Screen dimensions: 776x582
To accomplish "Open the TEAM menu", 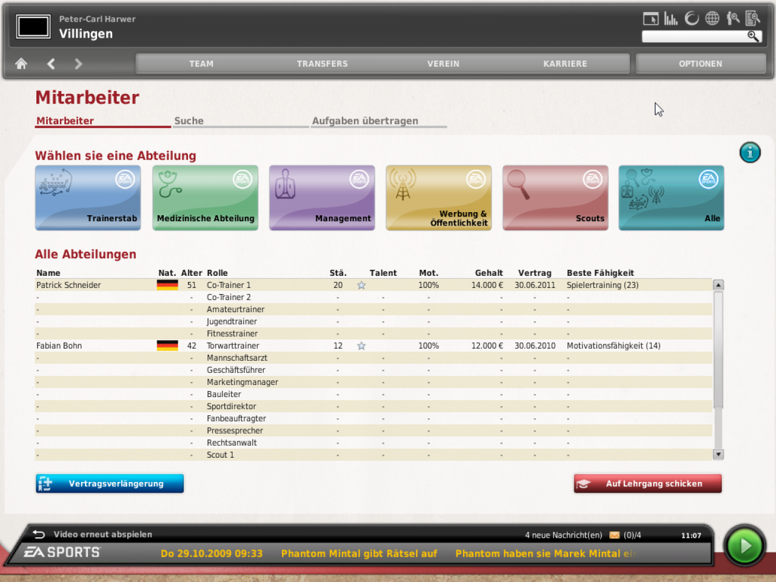I will [201, 64].
